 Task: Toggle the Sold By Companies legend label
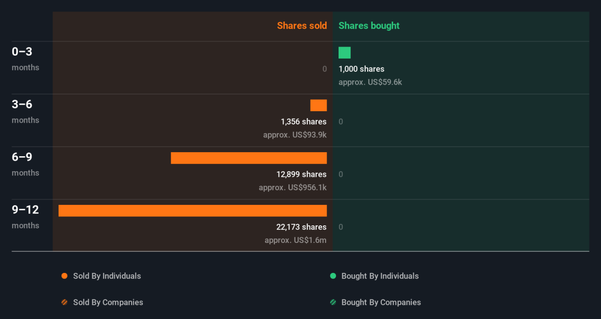(x=108, y=302)
